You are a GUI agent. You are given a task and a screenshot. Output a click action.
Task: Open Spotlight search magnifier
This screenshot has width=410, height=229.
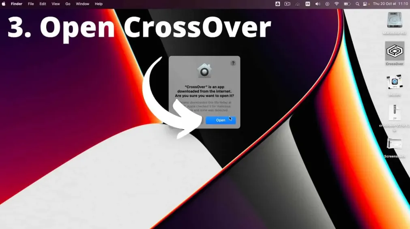357,4
